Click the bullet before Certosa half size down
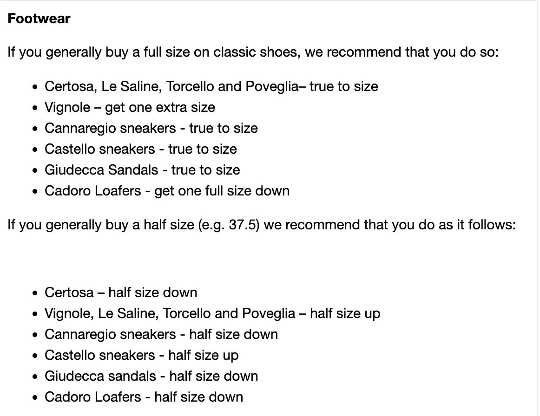The image size is (540, 416). tap(34, 293)
